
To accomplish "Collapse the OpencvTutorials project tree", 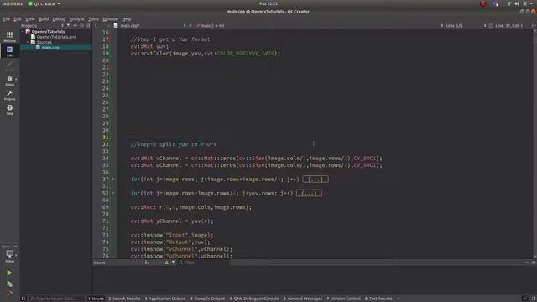I will (x=23, y=32).
